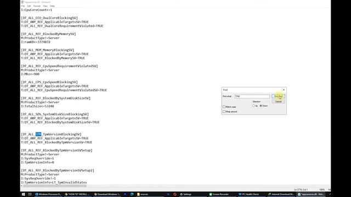Open the Edit menu in Notepad

(29, 6)
